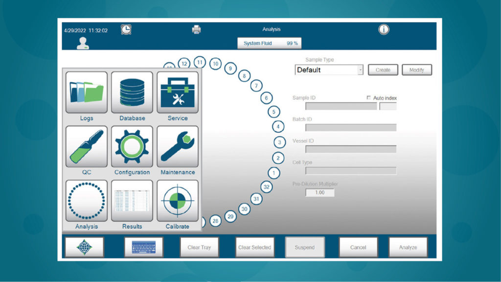Select tray position 29

[230, 216]
